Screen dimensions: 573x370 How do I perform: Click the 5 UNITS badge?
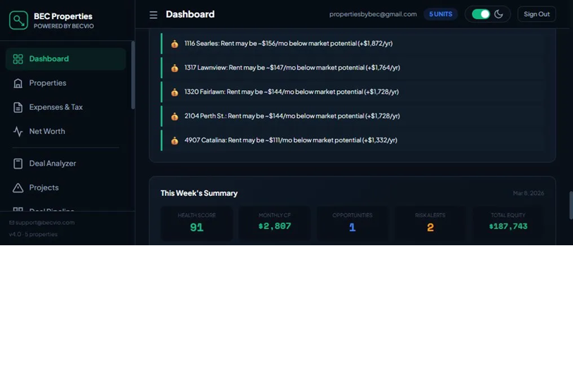[x=440, y=14]
